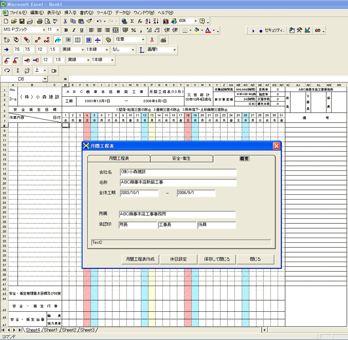The height and width of the screenshot is (340, 348).
Task: Open the 画層1 layer dropdown
Action: click(x=175, y=50)
